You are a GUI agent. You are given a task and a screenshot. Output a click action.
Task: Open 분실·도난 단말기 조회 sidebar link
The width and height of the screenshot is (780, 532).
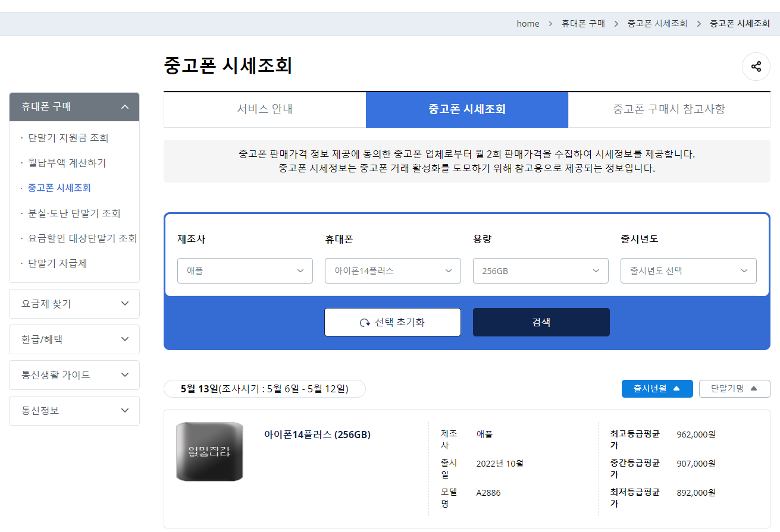(x=74, y=213)
